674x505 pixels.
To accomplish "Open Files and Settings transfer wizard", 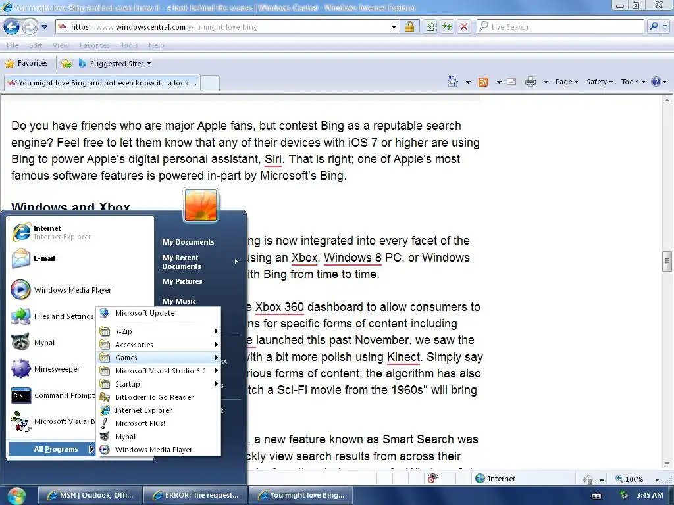I will [53, 316].
